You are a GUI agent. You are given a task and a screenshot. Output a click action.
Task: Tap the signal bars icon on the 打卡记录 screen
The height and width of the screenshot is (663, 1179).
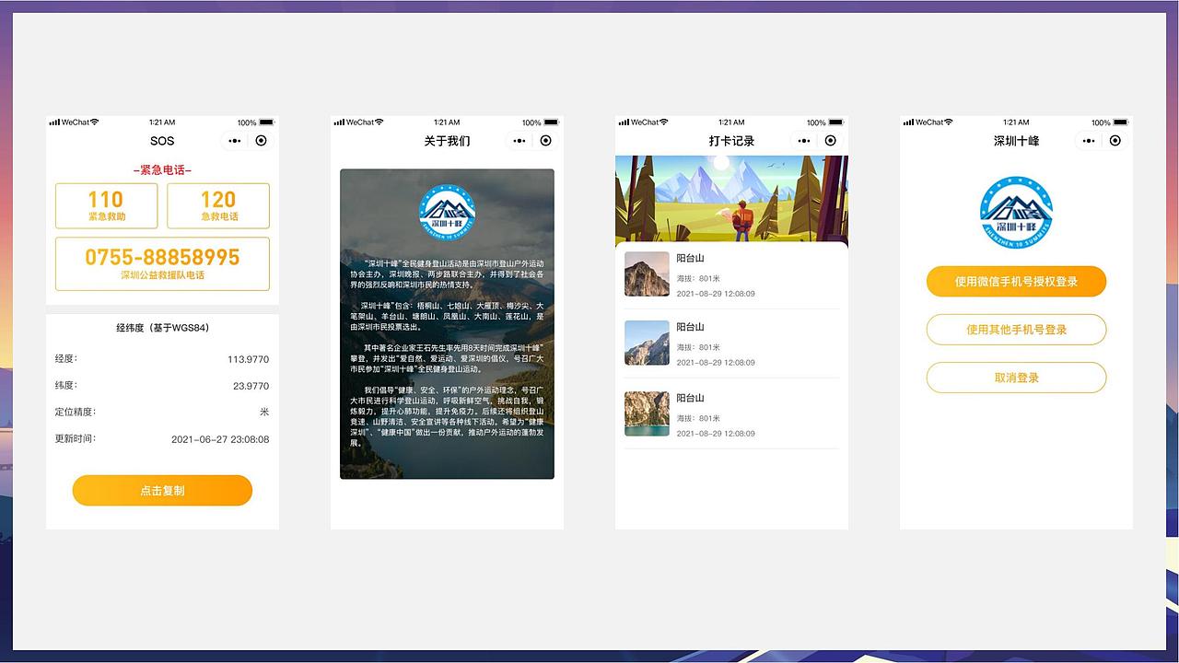point(624,122)
